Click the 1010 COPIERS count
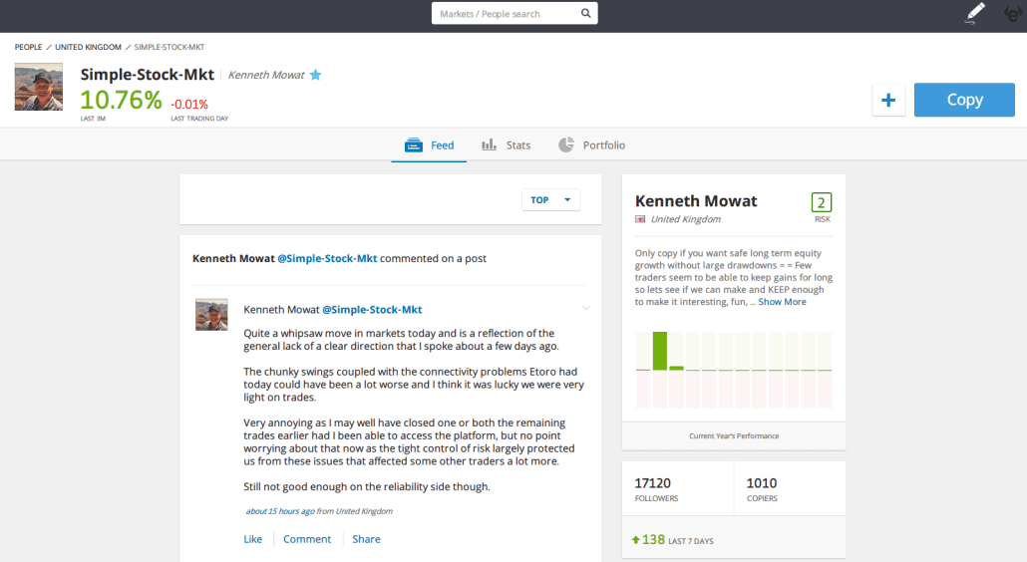Screen dimensions: 1027x562 [762, 488]
